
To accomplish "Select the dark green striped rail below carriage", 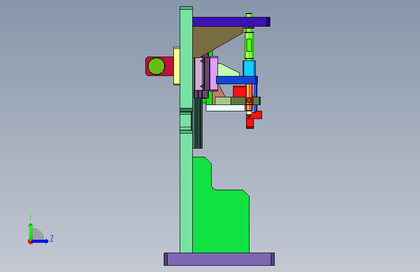I will coord(198,123).
